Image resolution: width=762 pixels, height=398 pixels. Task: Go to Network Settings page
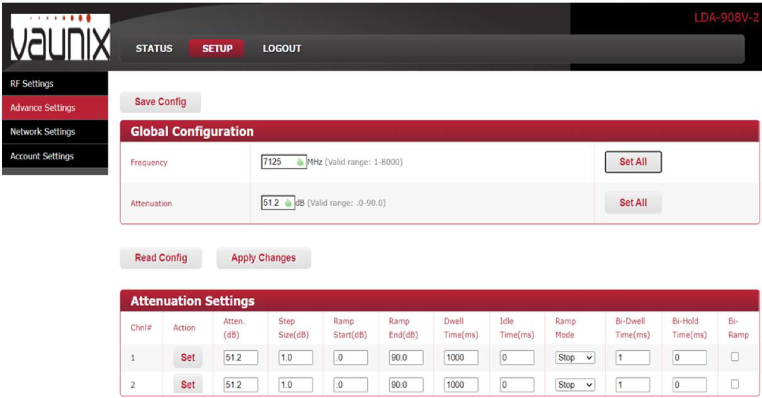coord(43,132)
